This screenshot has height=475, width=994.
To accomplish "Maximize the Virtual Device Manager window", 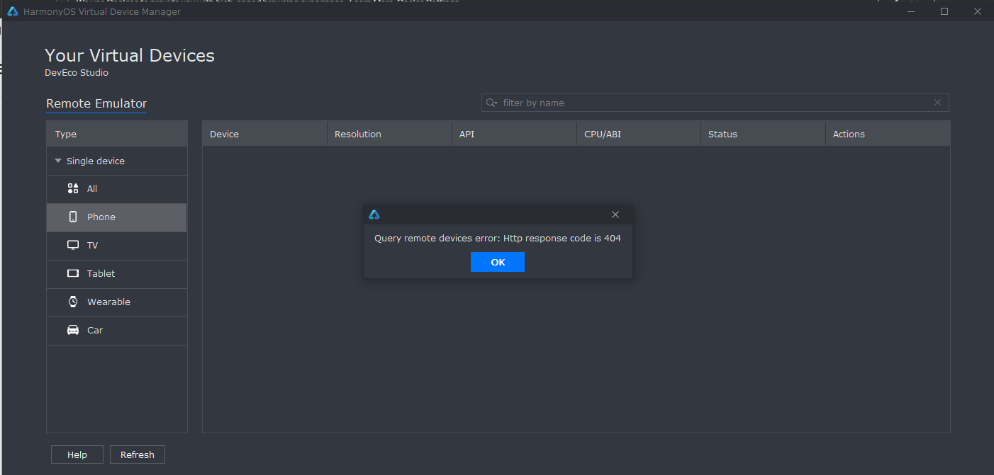I will pos(944,11).
